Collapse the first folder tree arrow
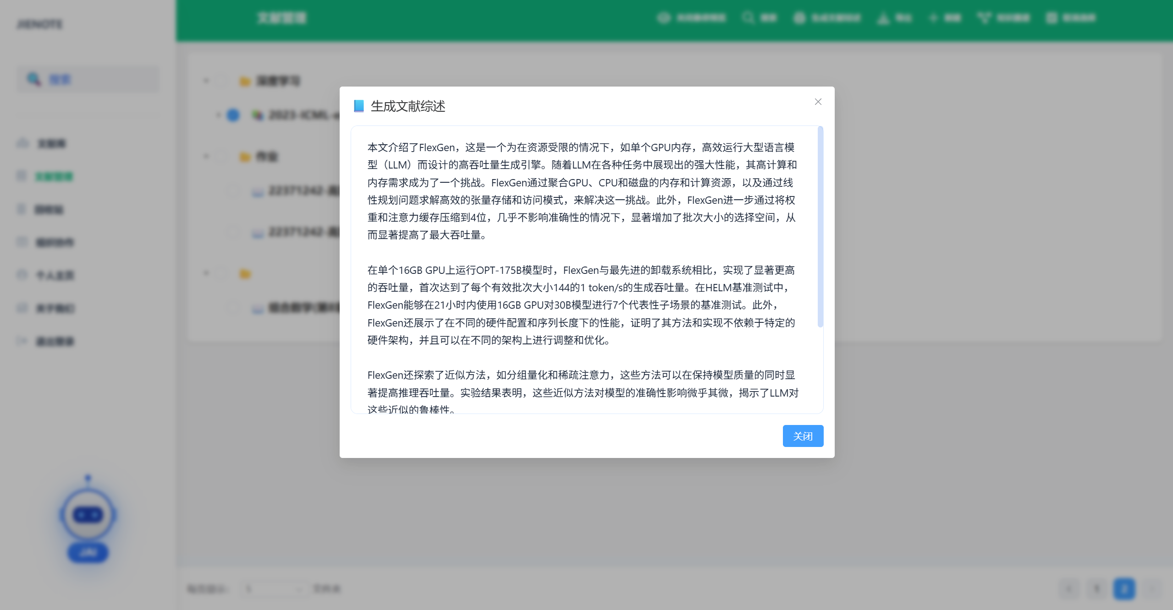Viewport: 1173px width, 610px height. tap(206, 81)
